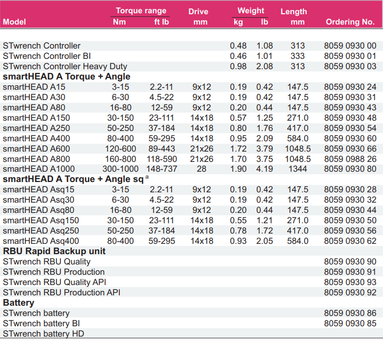Viewport: 383px width, 341px height.
Task: Click ordering number 8059 0930 62
Action: click(350, 241)
